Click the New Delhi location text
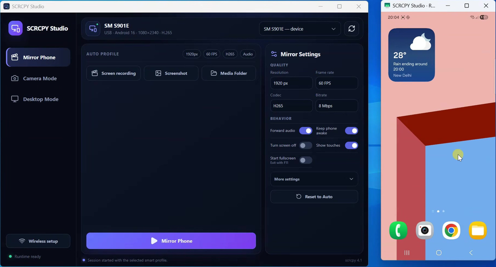 pos(402,75)
